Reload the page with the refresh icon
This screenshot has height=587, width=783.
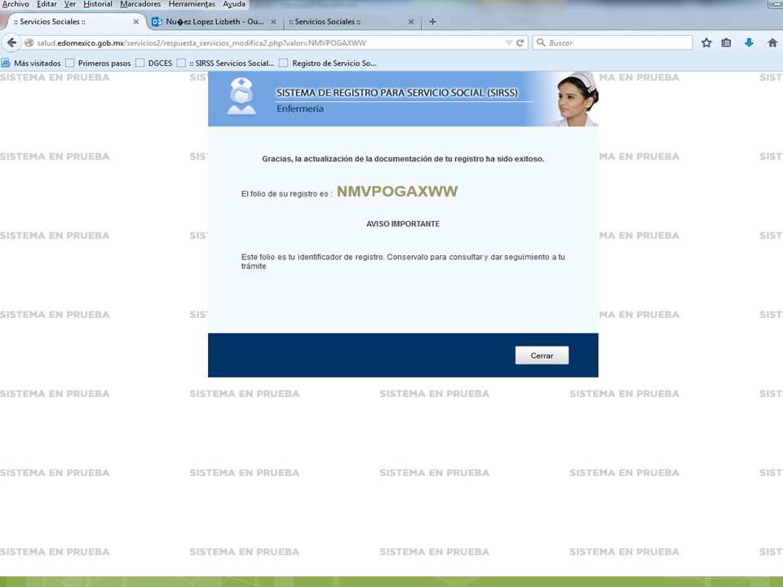(x=520, y=43)
